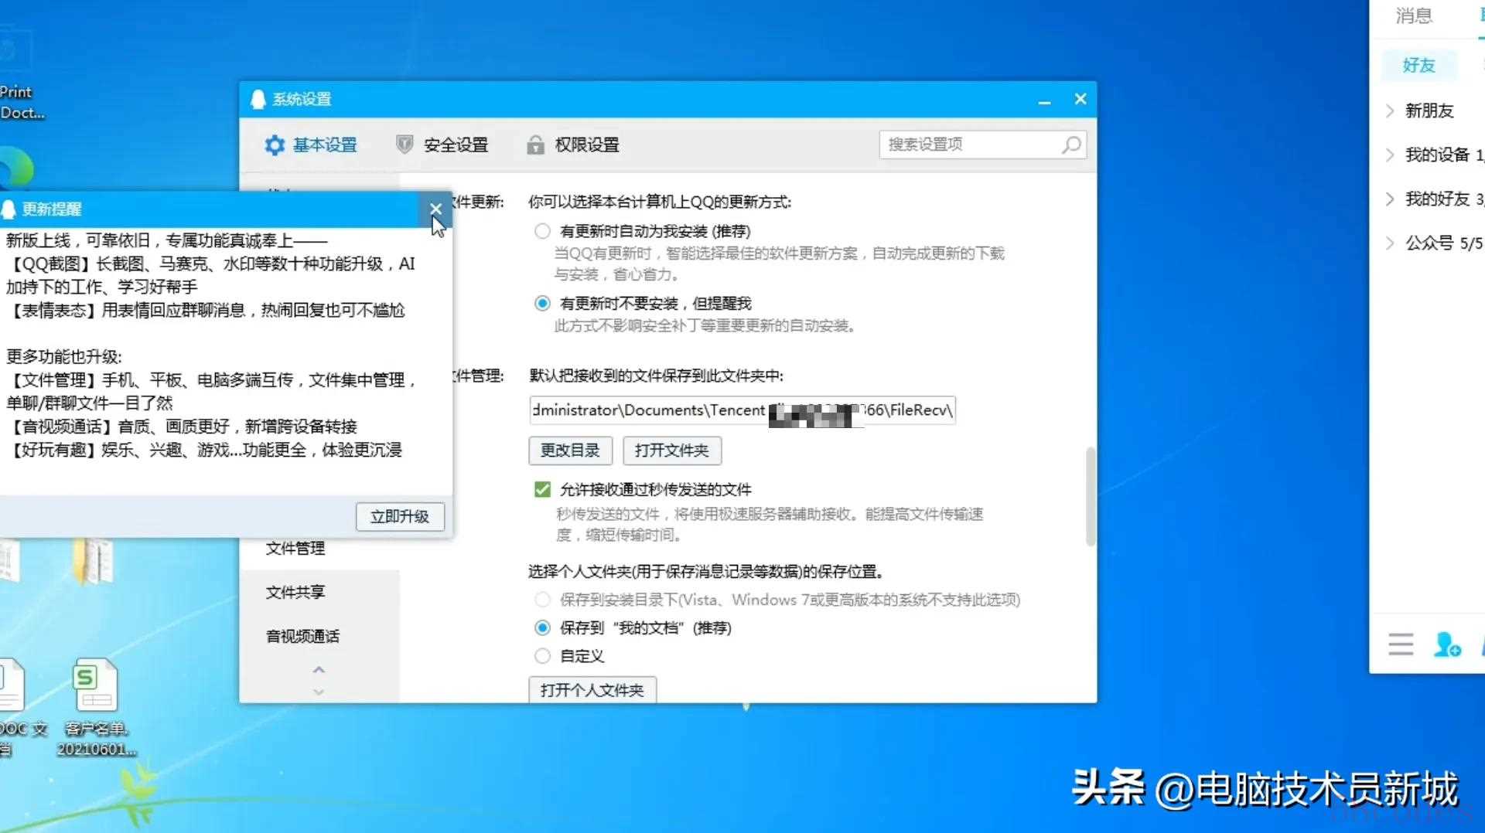
Task: Click the sidebar scroll up chevron
Action: (x=319, y=670)
